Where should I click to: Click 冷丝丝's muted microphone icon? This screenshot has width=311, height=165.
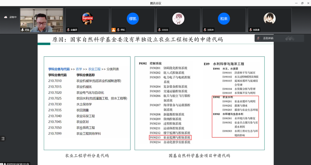159,30
